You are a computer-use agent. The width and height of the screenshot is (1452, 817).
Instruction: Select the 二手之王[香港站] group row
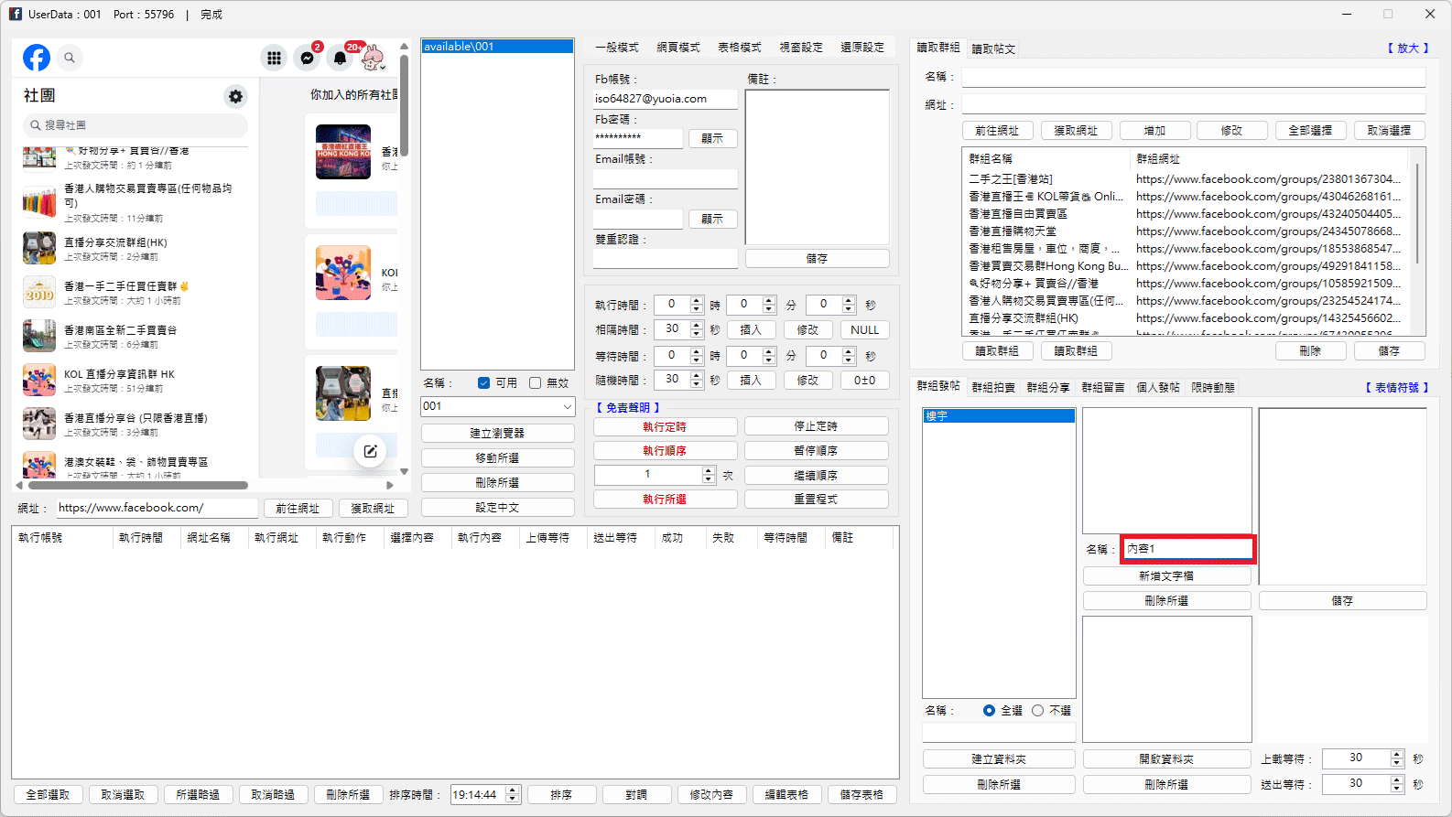(x=1187, y=179)
